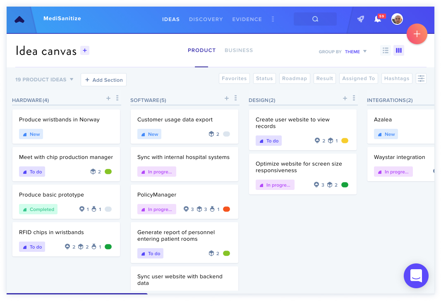Click lightbulb icon on RFID chips card

click(x=67, y=247)
